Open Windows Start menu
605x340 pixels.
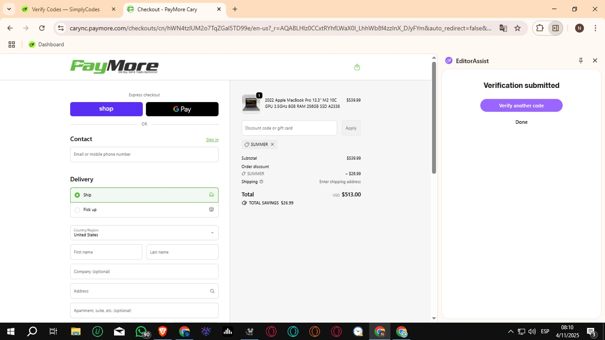(x=11, y=332)
